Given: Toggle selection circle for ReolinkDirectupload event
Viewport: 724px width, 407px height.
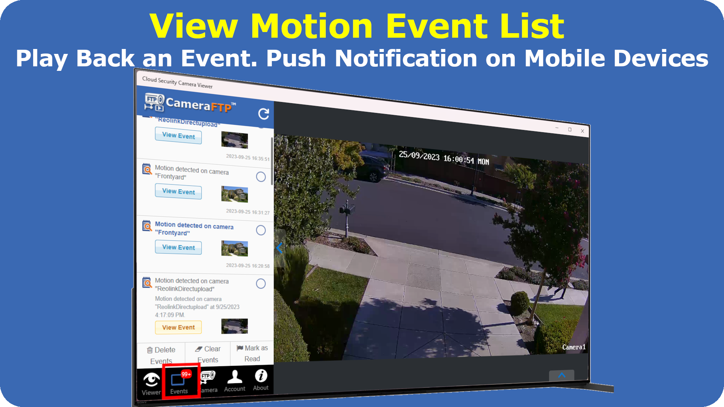Looking at the screenshot, I should 261,283.
